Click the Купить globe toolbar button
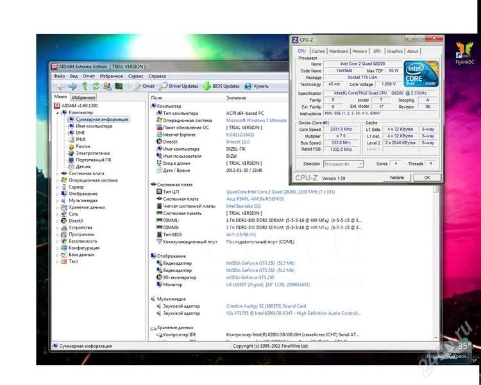This screenshot has height=385, width=481. click(x=257, y=86)
